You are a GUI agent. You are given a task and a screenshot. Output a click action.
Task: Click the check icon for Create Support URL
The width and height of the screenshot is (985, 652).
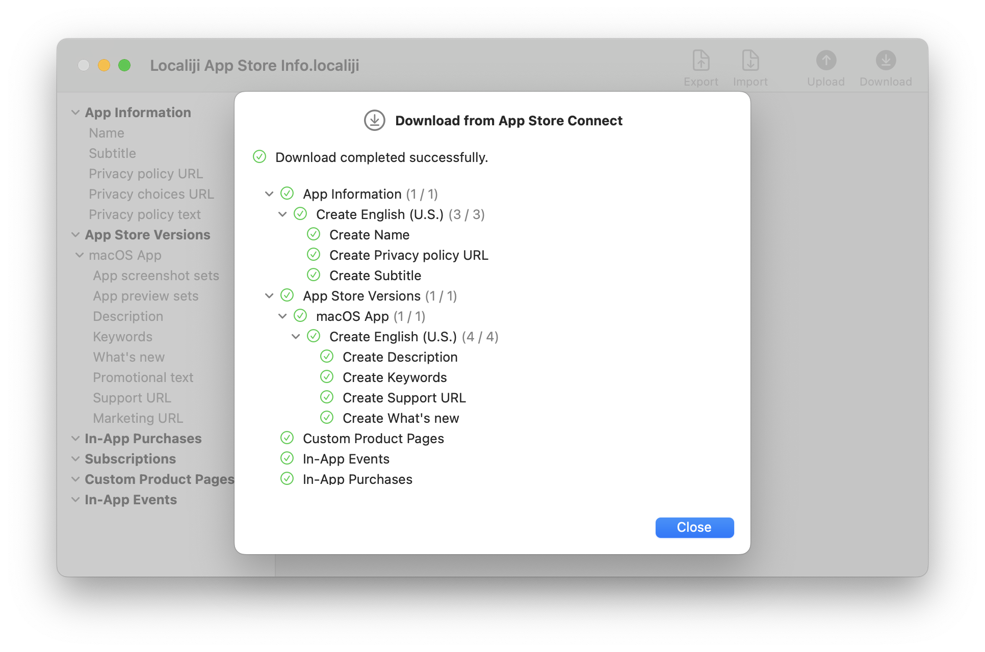pyautogui.click(x=327, y=397)
